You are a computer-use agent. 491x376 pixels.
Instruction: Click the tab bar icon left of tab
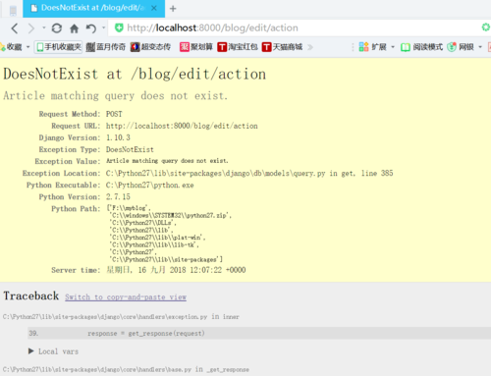pos(13,10)
